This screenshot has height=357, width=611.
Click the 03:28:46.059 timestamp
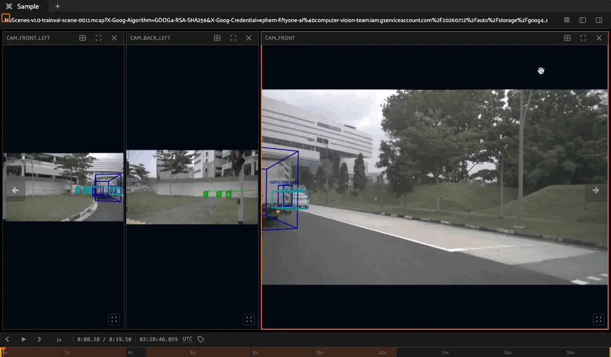coord(159,339)
